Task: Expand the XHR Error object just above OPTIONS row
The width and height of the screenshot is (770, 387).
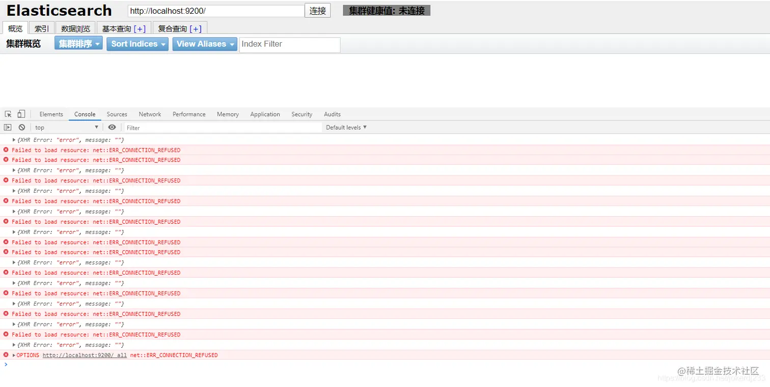Action: coord(14,345)
